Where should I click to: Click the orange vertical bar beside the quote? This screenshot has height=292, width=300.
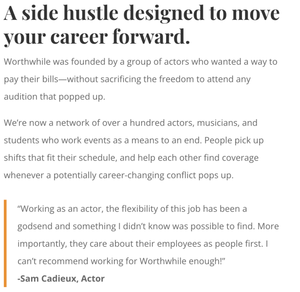click(6, 243)
